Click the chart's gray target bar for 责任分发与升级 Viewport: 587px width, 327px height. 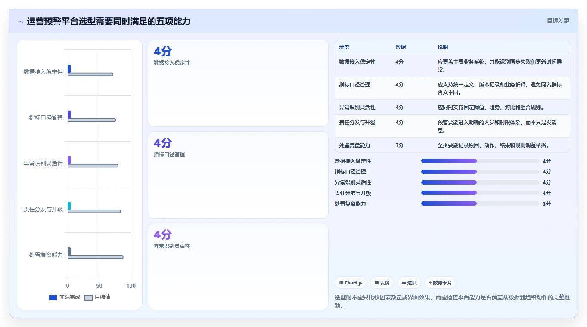(x=94, y=211)
